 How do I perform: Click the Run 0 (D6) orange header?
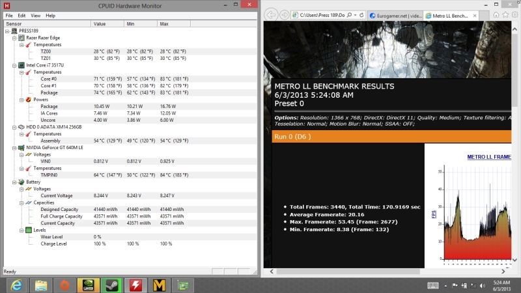391,137
